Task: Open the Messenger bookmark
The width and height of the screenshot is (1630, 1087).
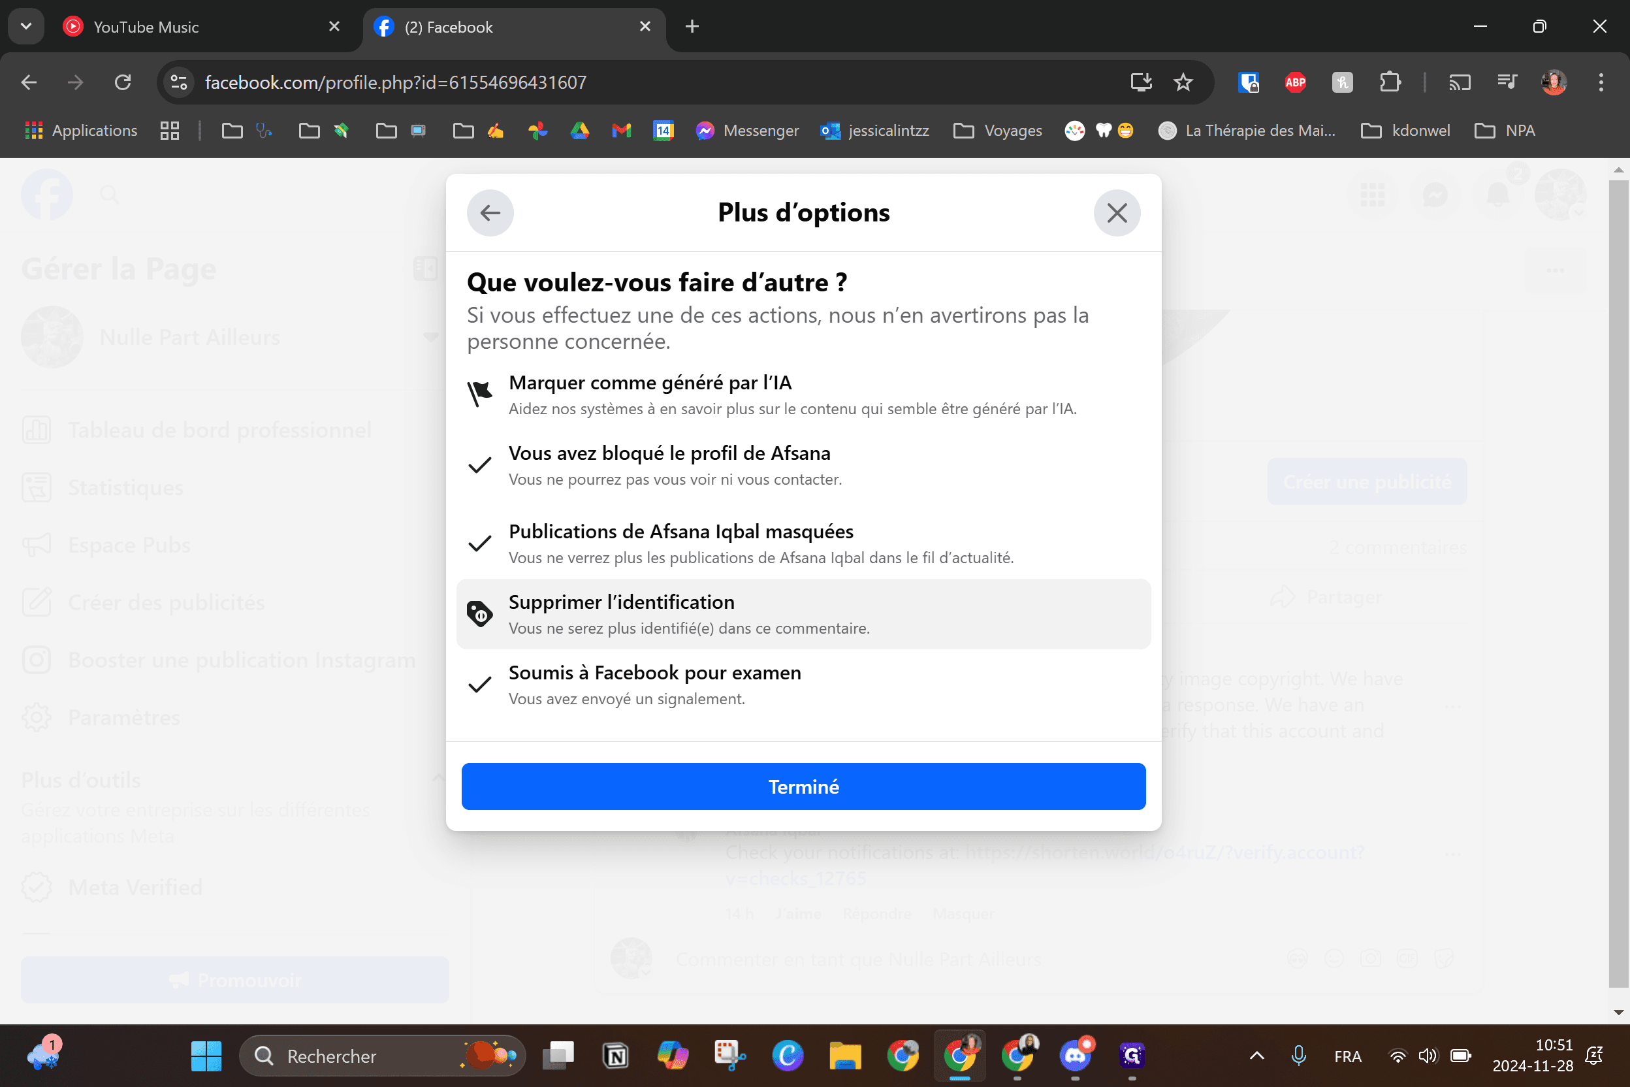Action: pyautogui.click(x=747, y=131)
